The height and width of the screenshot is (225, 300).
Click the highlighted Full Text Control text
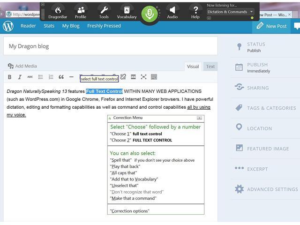tap(104, 91)
